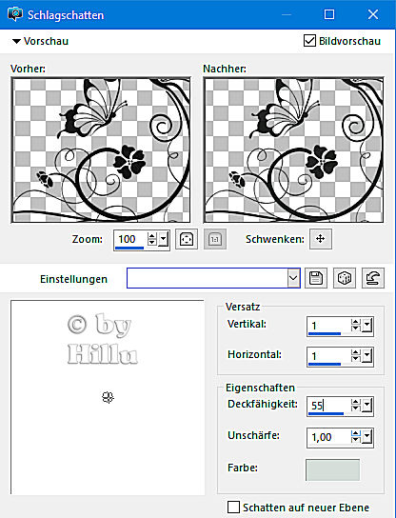Click the Zoom input field showing 100

[x=130, y=239]
